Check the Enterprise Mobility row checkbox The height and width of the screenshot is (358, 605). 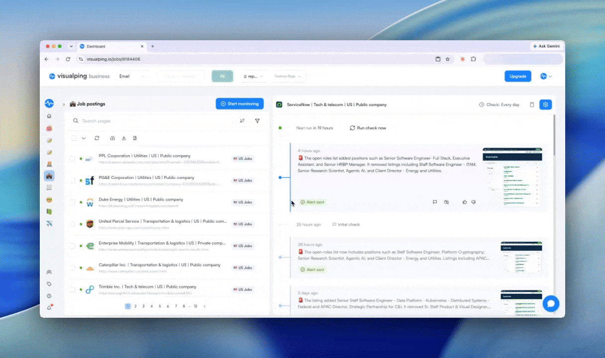tap(72, 246)
